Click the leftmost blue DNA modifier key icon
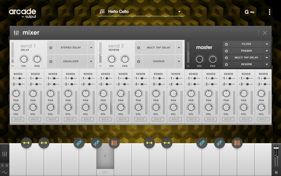Screen dimensions: 281x176 (79, 143)
